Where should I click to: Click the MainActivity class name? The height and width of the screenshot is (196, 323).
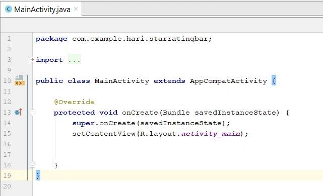coord(122,81)
